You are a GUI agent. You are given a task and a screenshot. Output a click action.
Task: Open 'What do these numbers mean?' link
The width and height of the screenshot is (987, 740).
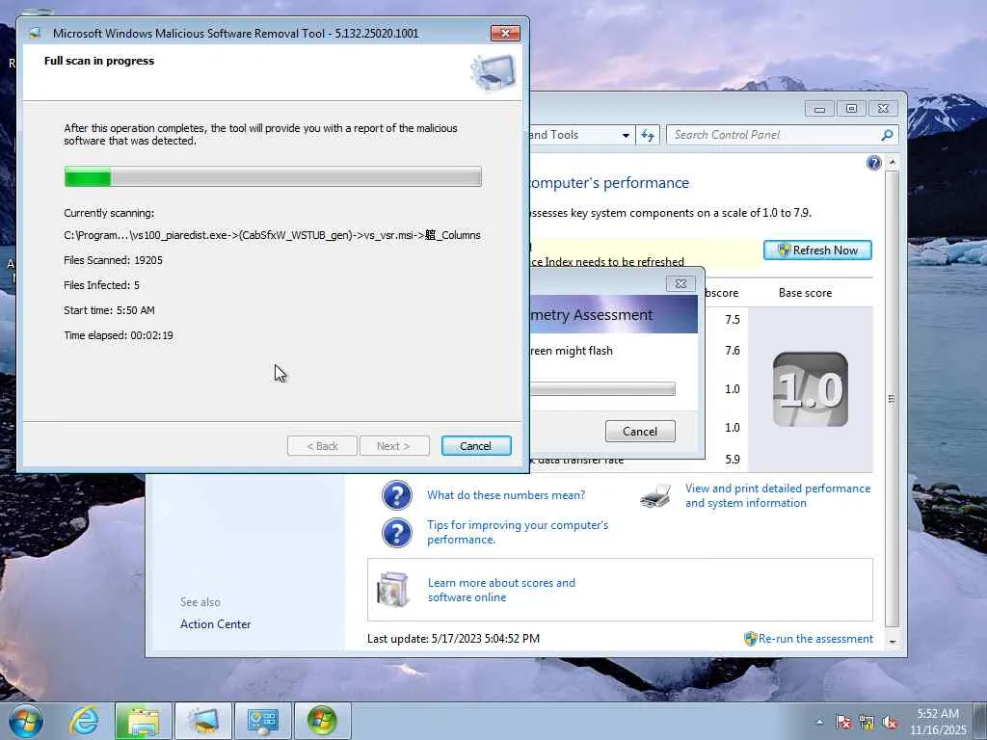[506, 495]
